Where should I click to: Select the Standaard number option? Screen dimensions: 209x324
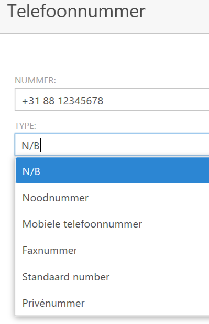coord(113,277)
